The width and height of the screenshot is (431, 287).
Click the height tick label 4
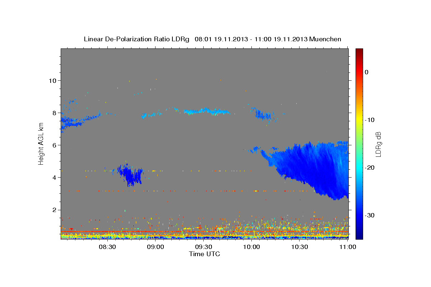[55, 177]
